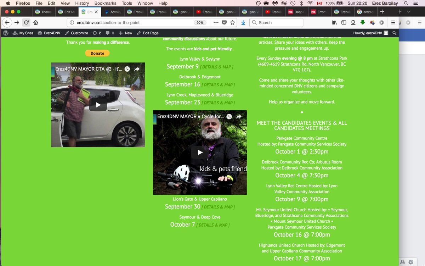Open the WordPress logo admin menu
The image size is (425, 266).
pos(6,33)
